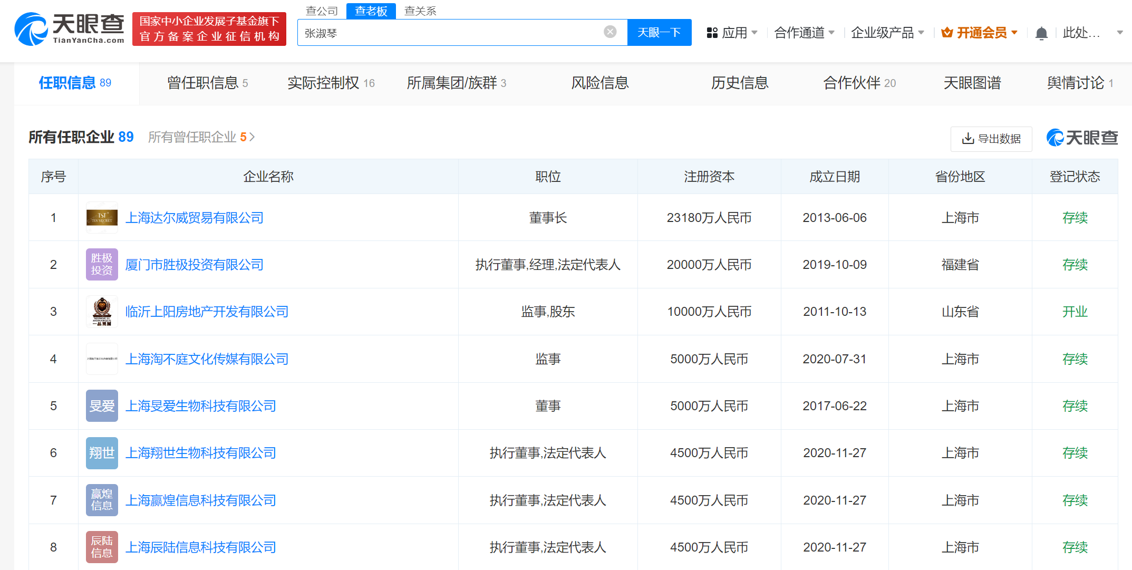Click the 2017-06-22 date cell
Screen dimensions: 1132x570
(x=835, y=405)
